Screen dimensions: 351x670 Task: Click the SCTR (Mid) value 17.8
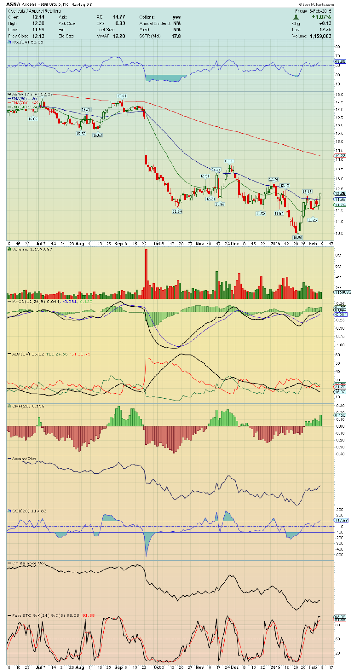pyautogui.click(x=176, y=36)
